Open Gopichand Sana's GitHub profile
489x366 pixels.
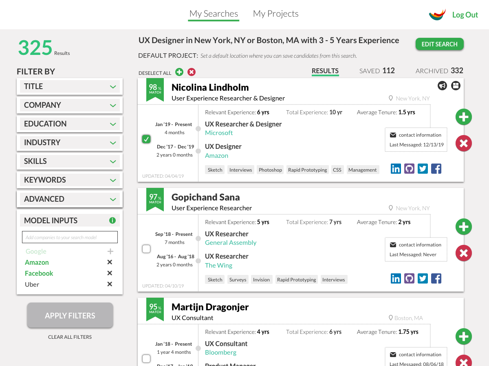coord(409,278)
